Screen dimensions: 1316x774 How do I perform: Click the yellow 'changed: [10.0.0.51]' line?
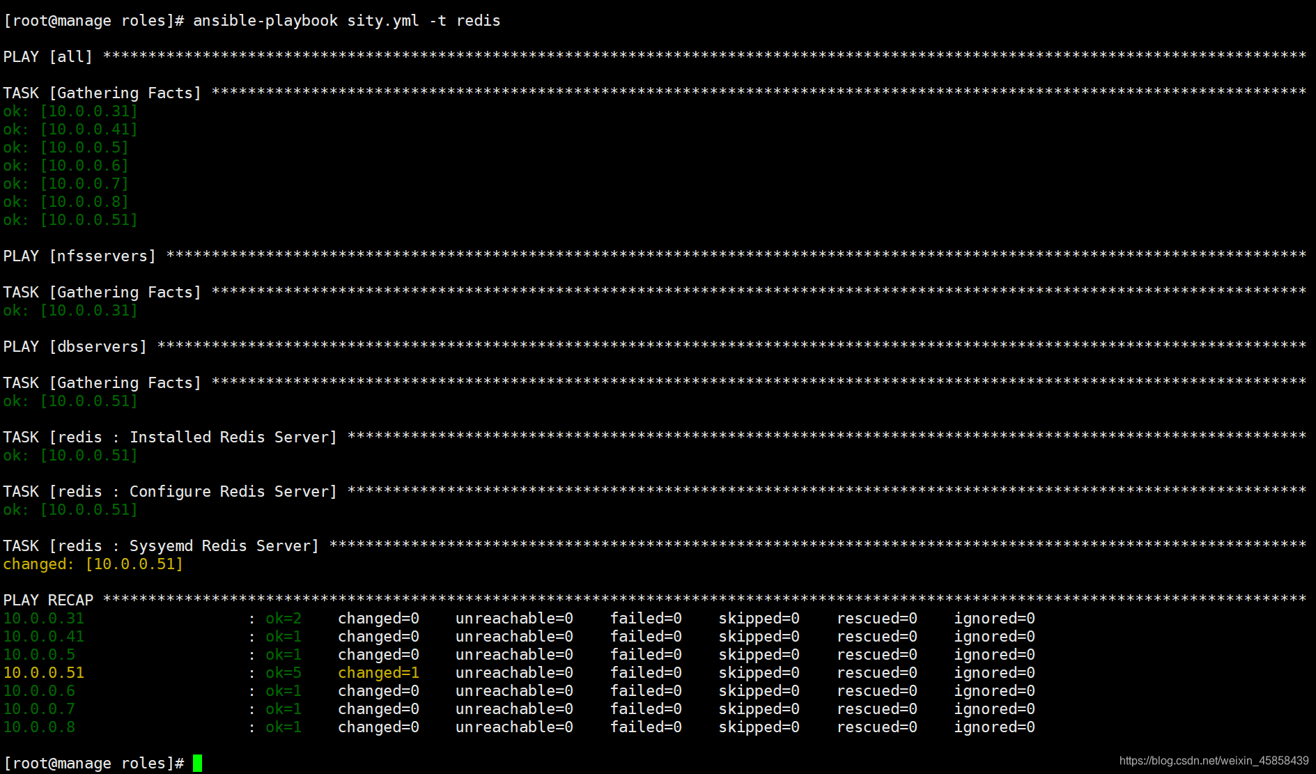point(93,564)
